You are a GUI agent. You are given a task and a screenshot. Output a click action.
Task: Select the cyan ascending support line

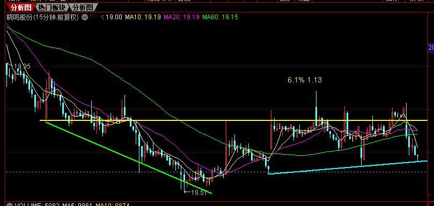[348, 167]
